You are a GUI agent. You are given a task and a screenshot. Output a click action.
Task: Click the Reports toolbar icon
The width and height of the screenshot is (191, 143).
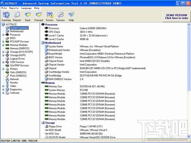pyautogui.click(x=17, y=15)
